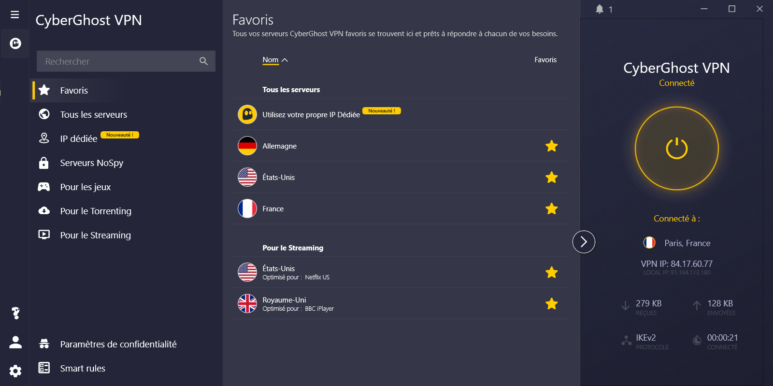
Task: Sort servers by the Favoris column header
Action: 545,60
